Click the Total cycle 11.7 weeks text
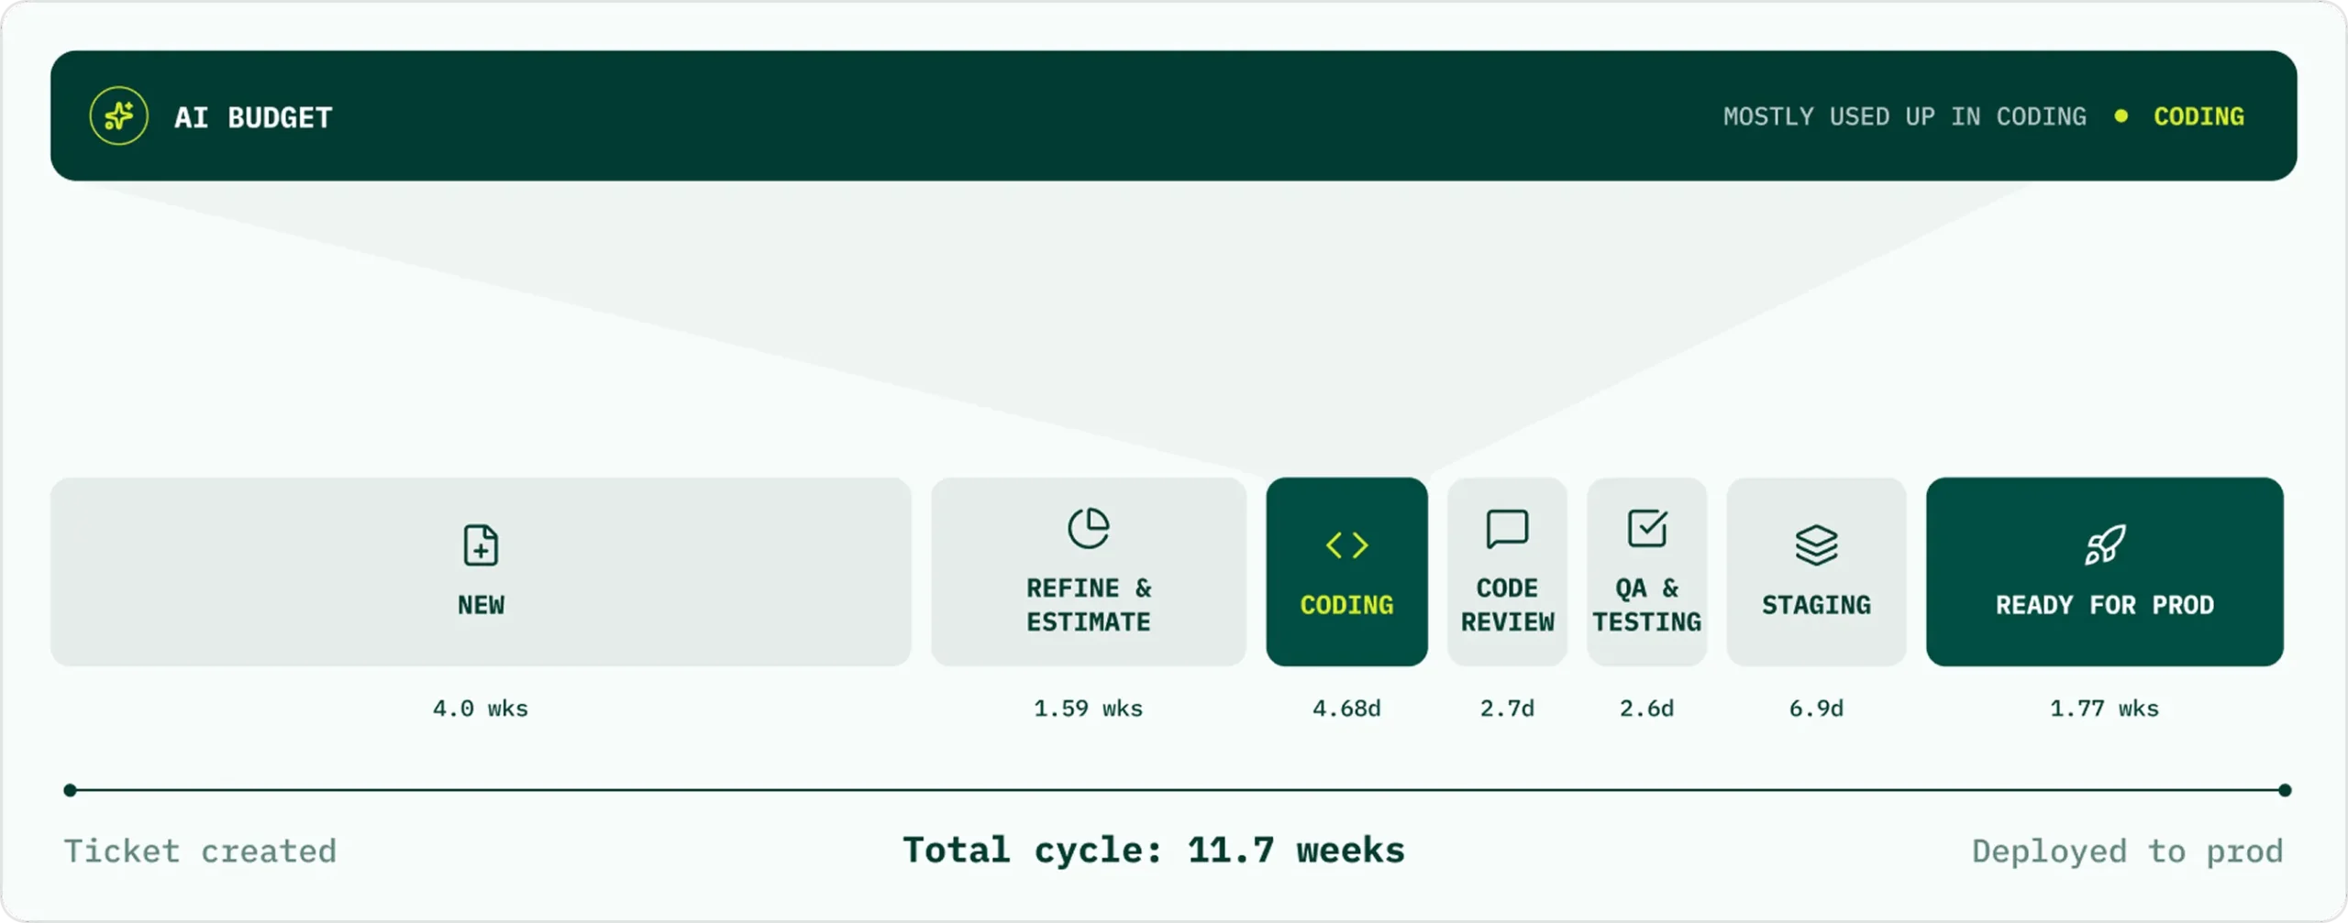The height and width of the screenshot is (923, 2348). 1154,851
